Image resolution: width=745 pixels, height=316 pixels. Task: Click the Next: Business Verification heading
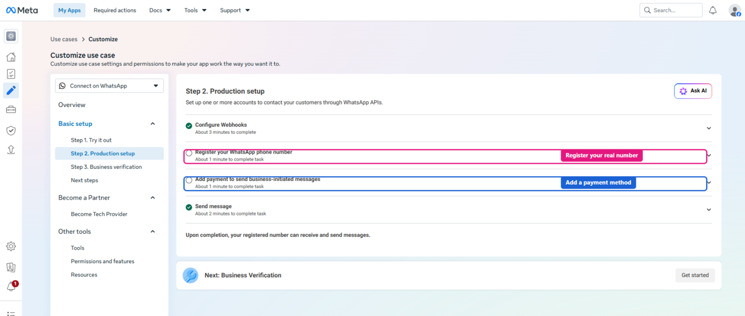(x=243, y=275)
